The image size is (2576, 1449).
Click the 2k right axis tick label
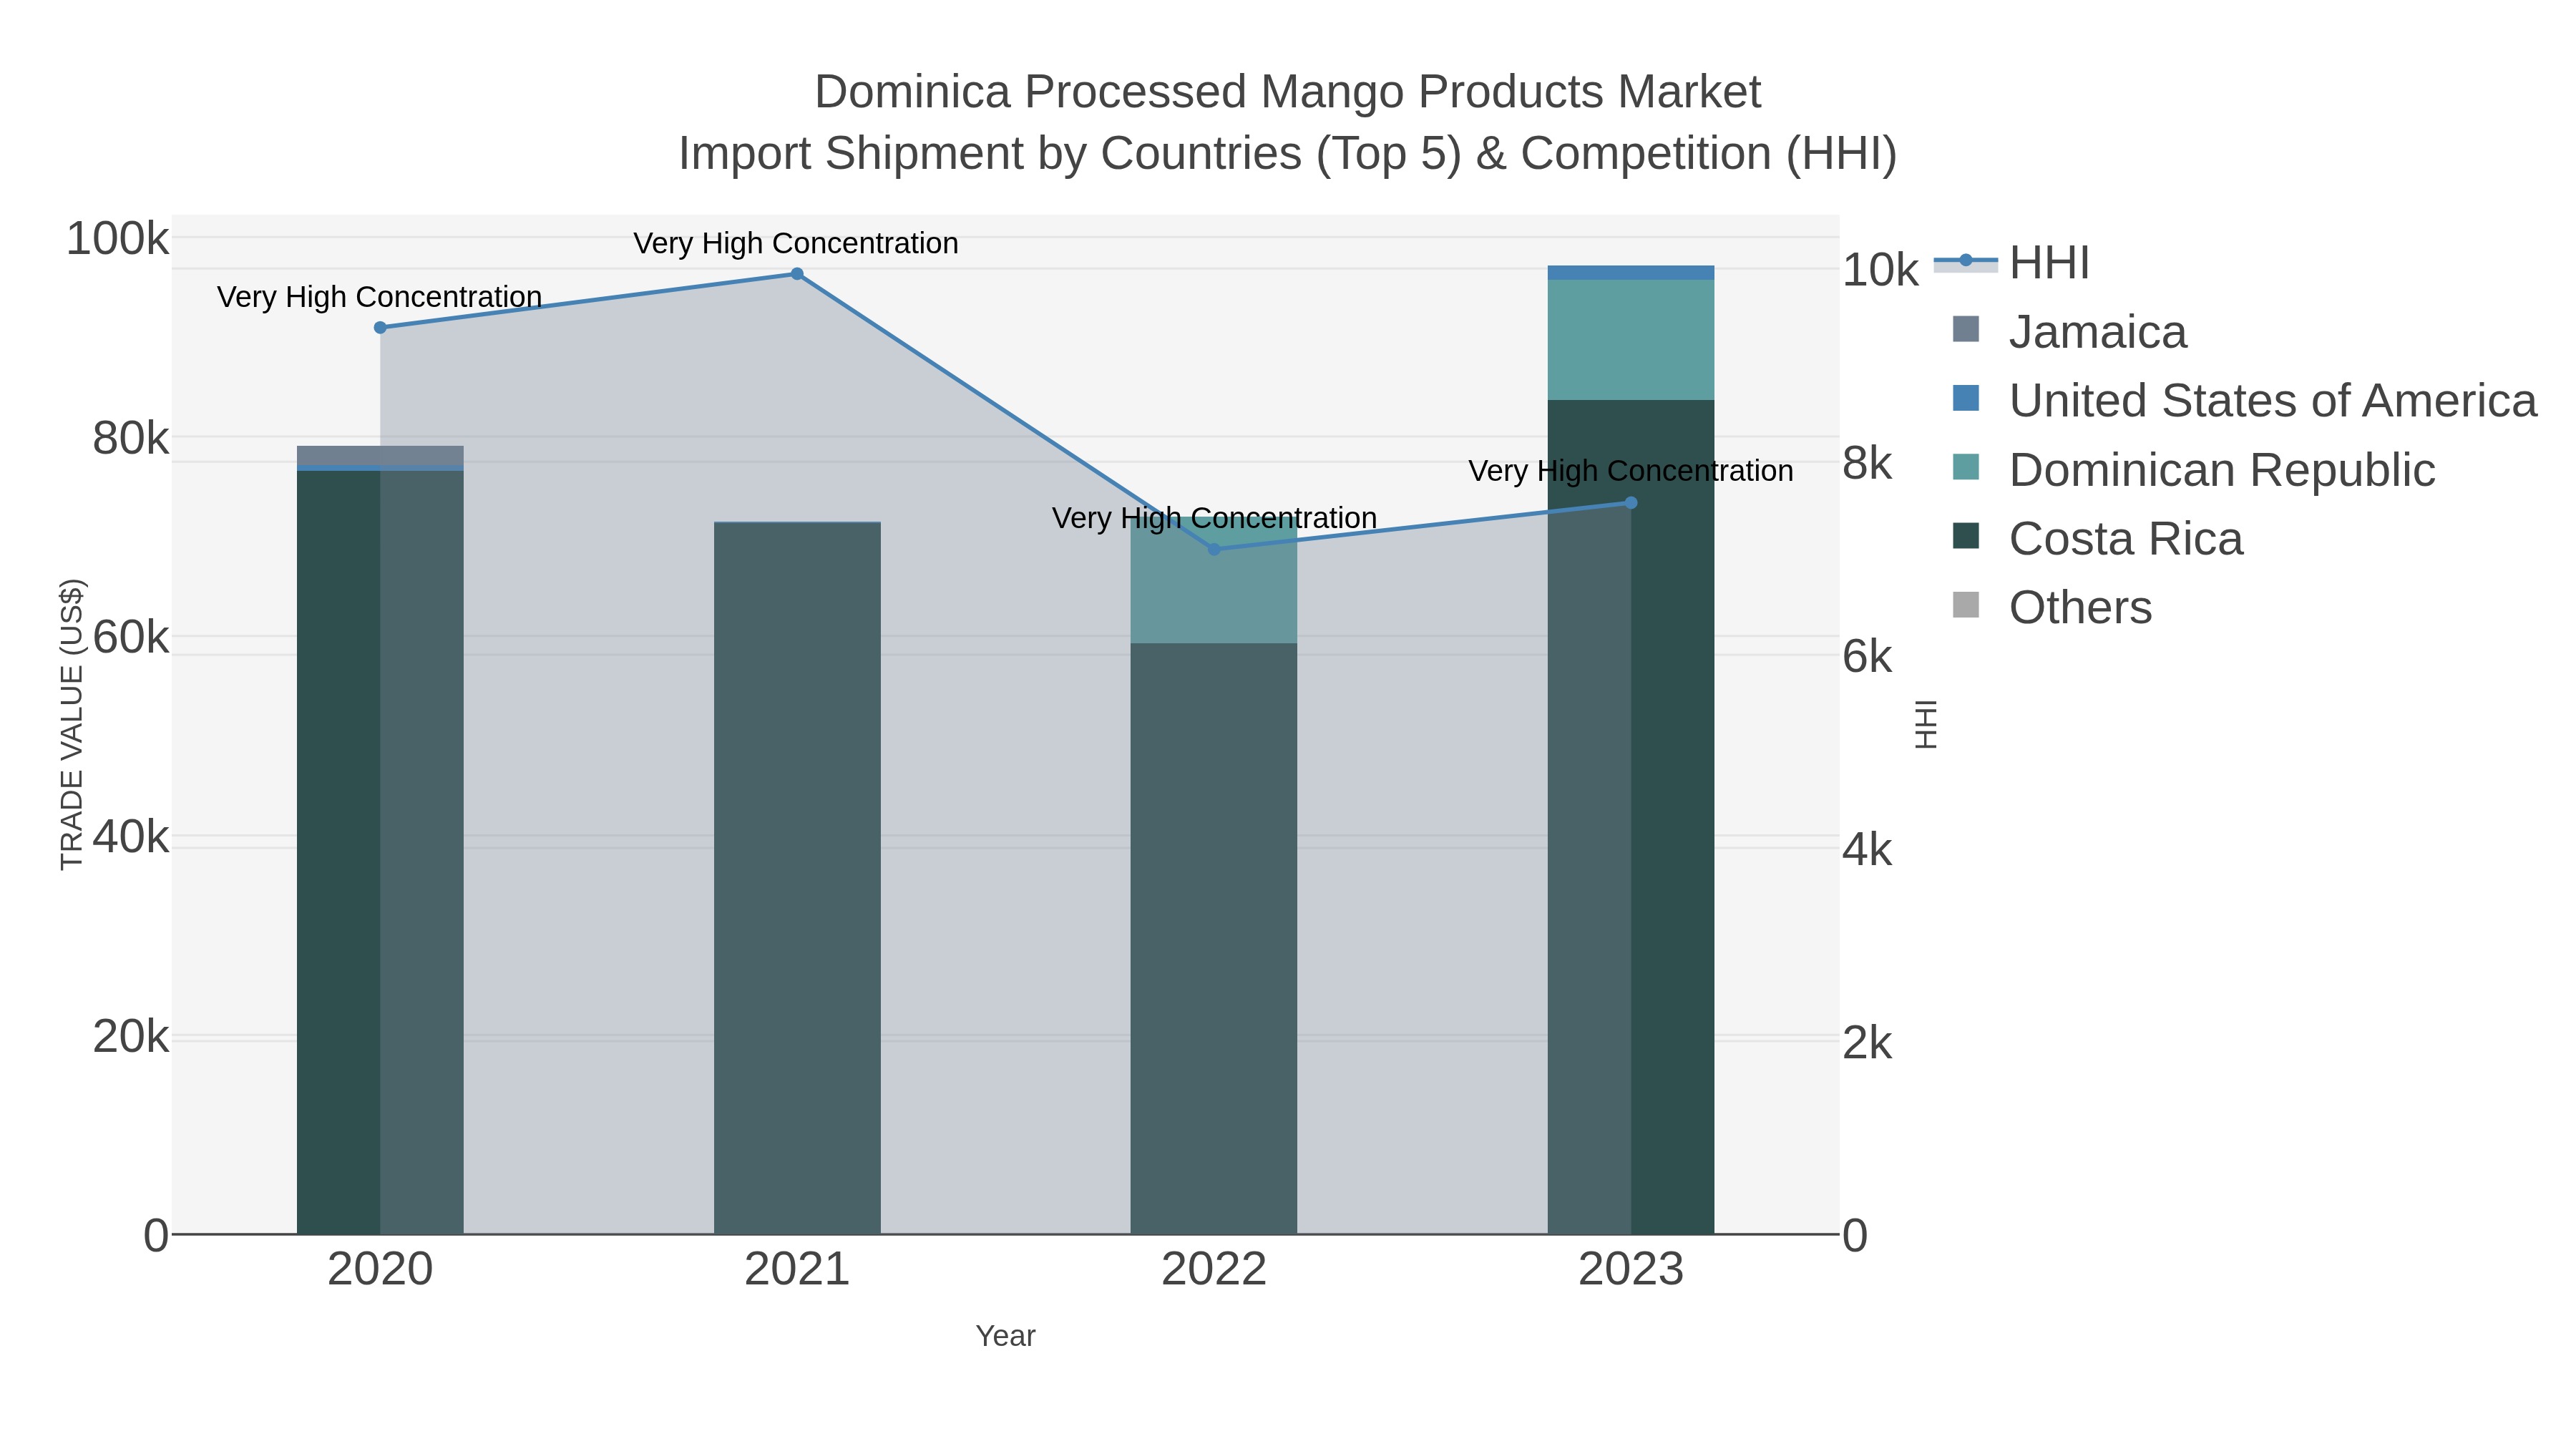point(1868,1043)
